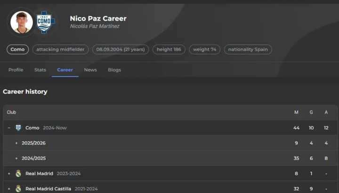The height and width of the screenshot is (193, 339).
Task: Switch to the Stats tab
Action: [x=40, y=70]
